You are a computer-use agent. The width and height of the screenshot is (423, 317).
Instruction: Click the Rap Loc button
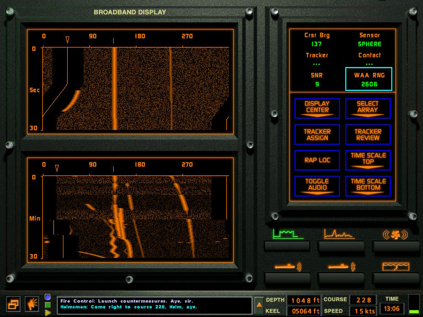click(x=317, y=160)
